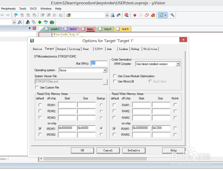Open Target Options magic wand icon
Screen dimensions: 223x171
pos(20,22)
